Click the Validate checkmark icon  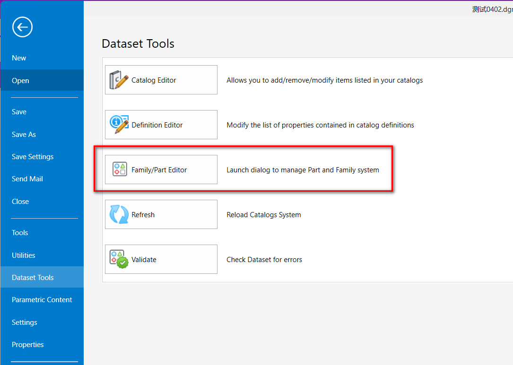pyautogui.click(x=119, y=259)
